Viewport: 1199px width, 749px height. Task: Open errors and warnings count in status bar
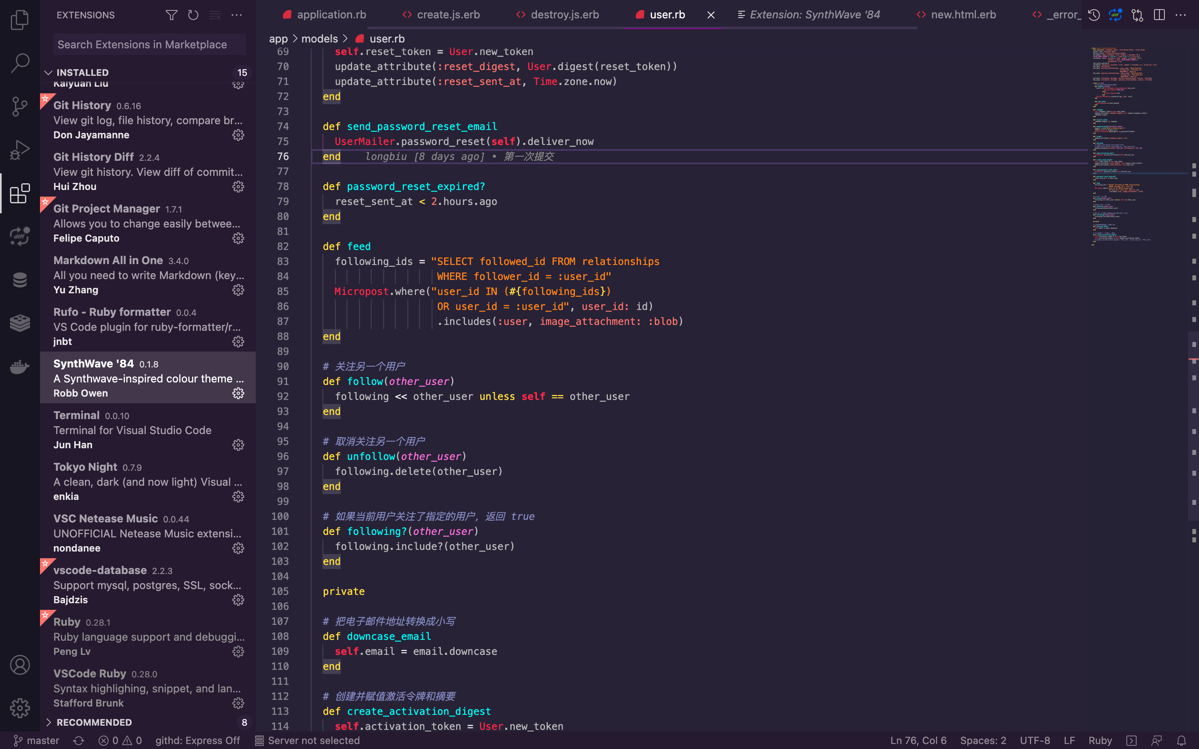[120, 741]
